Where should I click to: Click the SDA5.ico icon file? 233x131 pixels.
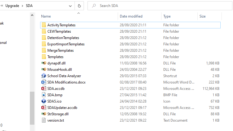(43, 101)
